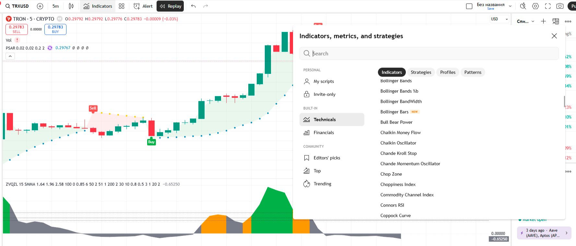This screenshot has height=246, width=576.
Task: Click the redo arrow icon
Action: tap(206, 6)
